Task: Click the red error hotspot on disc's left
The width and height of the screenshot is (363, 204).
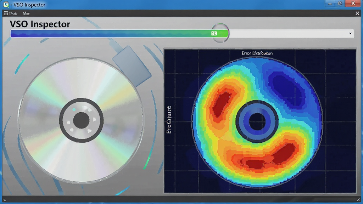Action: 222,104
